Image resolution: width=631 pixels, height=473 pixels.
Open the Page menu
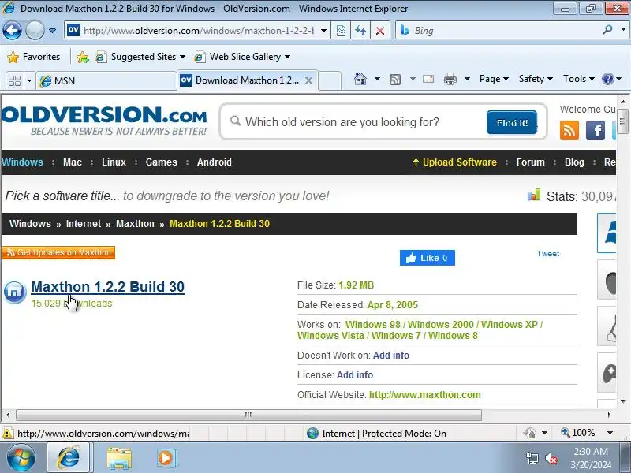point(494,79)
